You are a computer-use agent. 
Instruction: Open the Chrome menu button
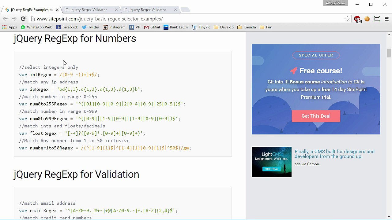click(386, 19)
